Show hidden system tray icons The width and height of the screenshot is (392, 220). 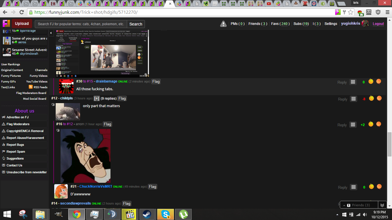coord(337,215)
